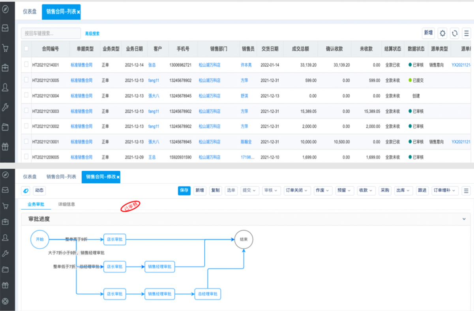Click 合同编号 column header
Image resolution: width=474 pixels, height=311 pixels.
[x=51, y=49]
